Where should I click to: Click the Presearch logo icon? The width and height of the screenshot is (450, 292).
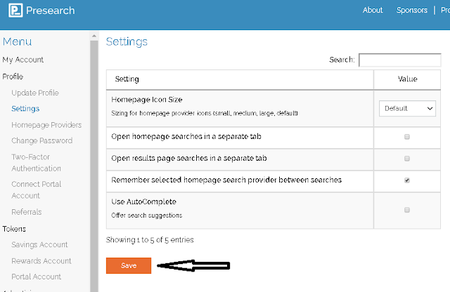(x=13, y=11)
